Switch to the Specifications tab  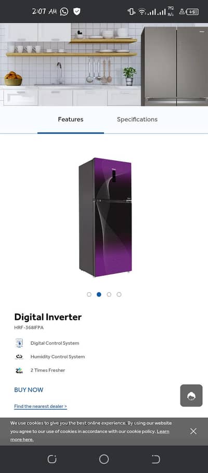click(137, 120)
